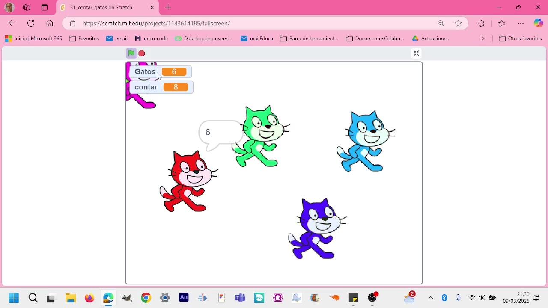Open Bluetooth tray icon
Viewport: 548px width, 308px height.
444,298
